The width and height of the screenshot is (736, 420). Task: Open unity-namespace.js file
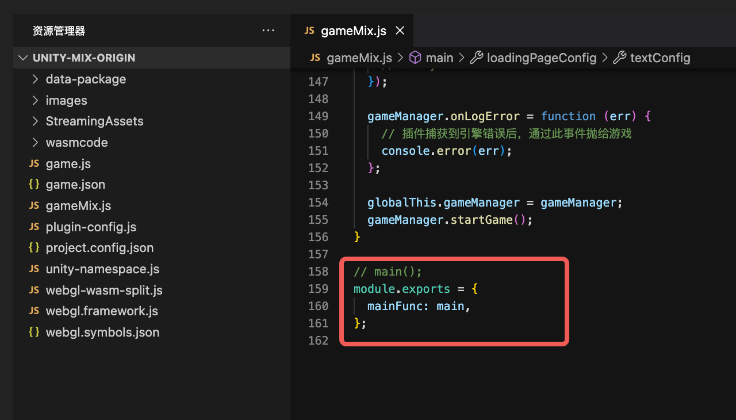(x=102, y=269)
